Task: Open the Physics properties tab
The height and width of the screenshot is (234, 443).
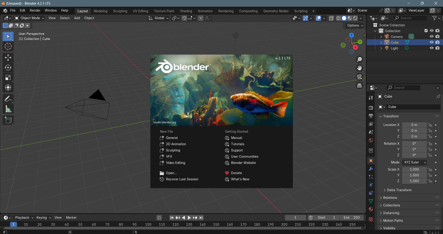Action: tap(371, 185)
